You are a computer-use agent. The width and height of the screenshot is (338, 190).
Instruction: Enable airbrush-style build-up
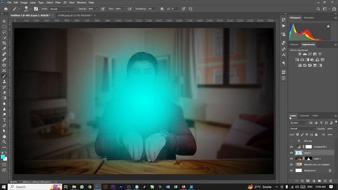[x=129, y=9]
